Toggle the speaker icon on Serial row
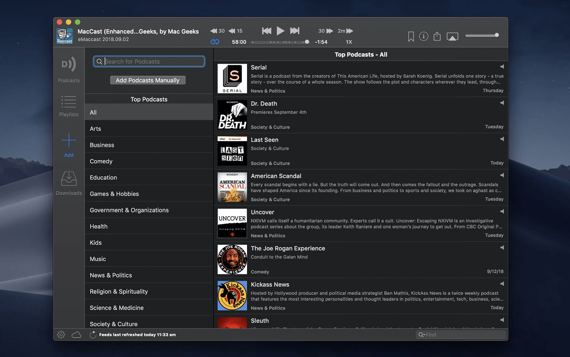Viewport: 570px width, 357px height. click(502, 67)
